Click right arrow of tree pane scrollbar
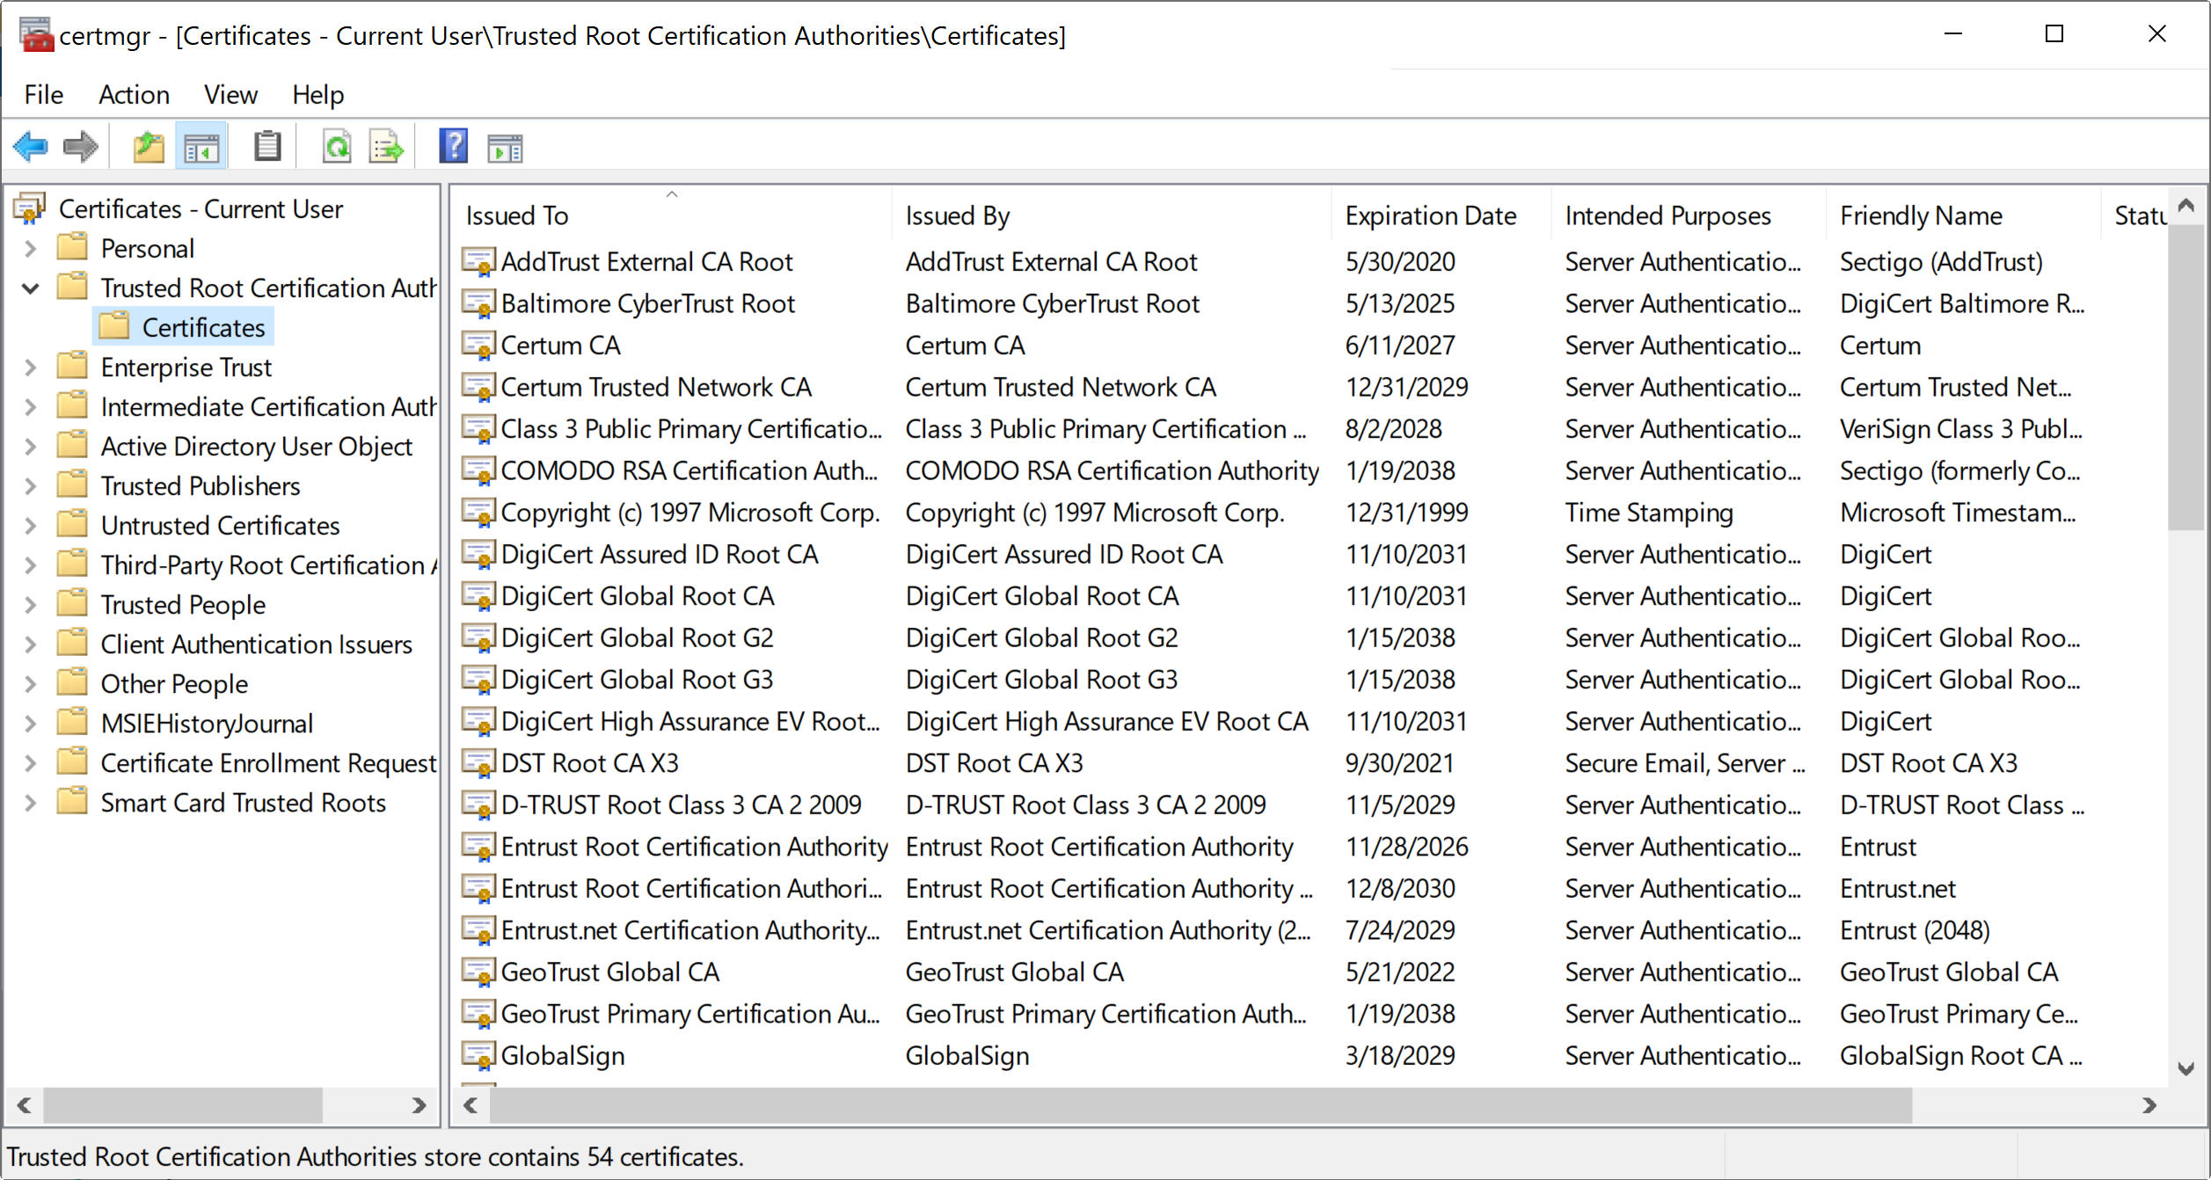Screen dimensions: 2211x1180 point(419,1105)
